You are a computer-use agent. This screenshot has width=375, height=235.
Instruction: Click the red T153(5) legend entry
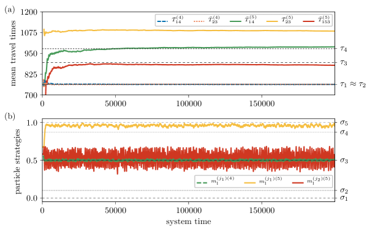coord(317,20)
